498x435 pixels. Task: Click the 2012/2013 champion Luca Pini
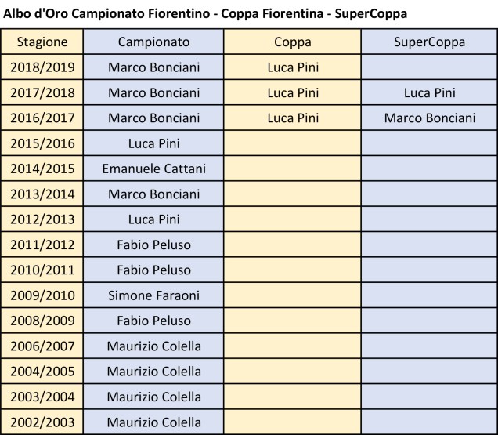pos(153,219)
